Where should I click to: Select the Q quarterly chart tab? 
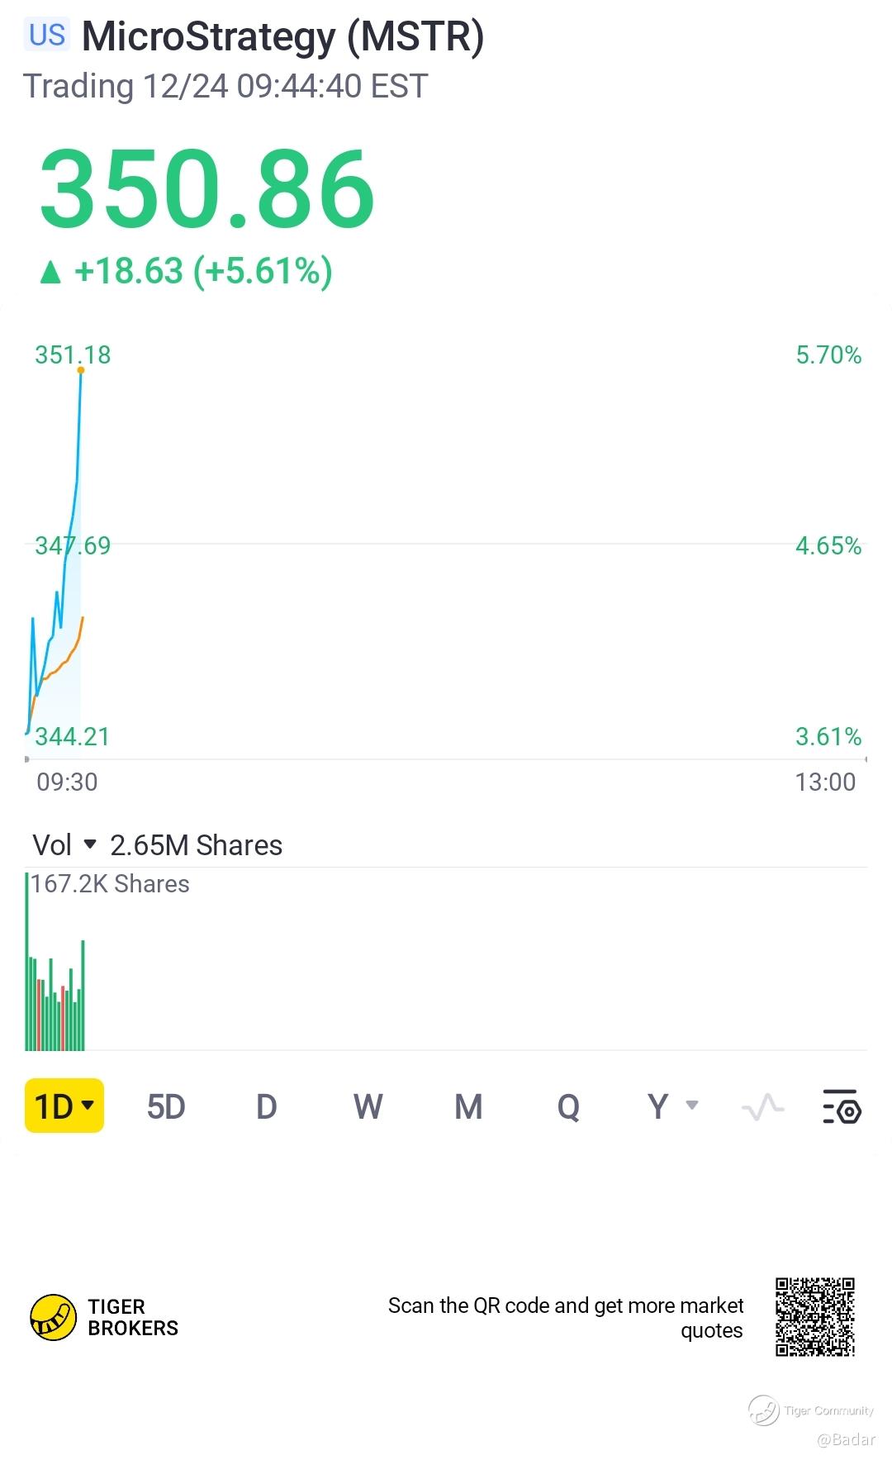568,1106
